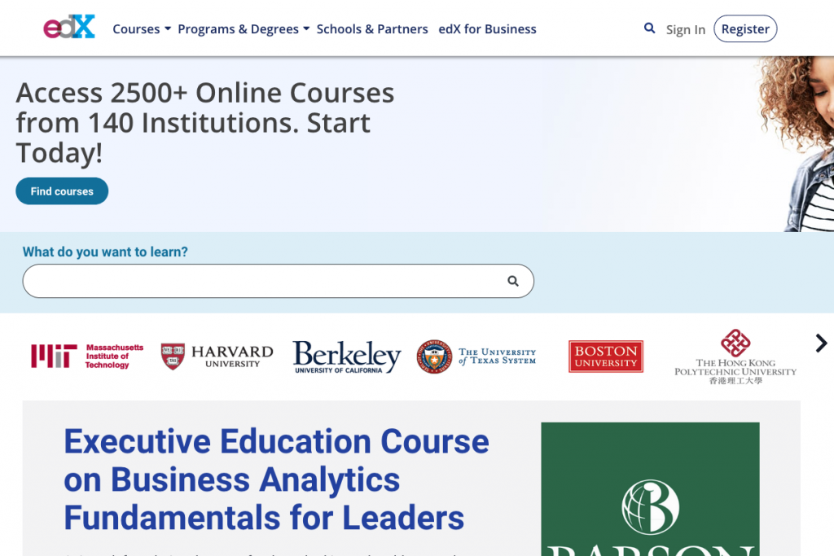The image size is (834, 556).
Task: Open the Hong Kong Polytechnic University logo
Action: [x=735, y=357]
